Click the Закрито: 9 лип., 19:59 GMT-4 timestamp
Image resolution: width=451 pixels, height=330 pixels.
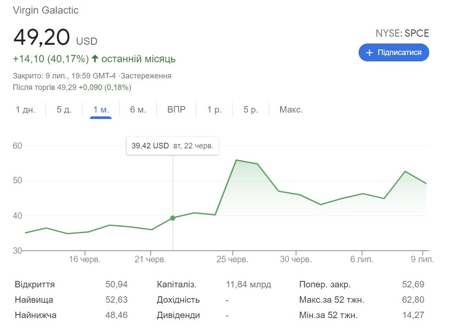coord(64,76)
